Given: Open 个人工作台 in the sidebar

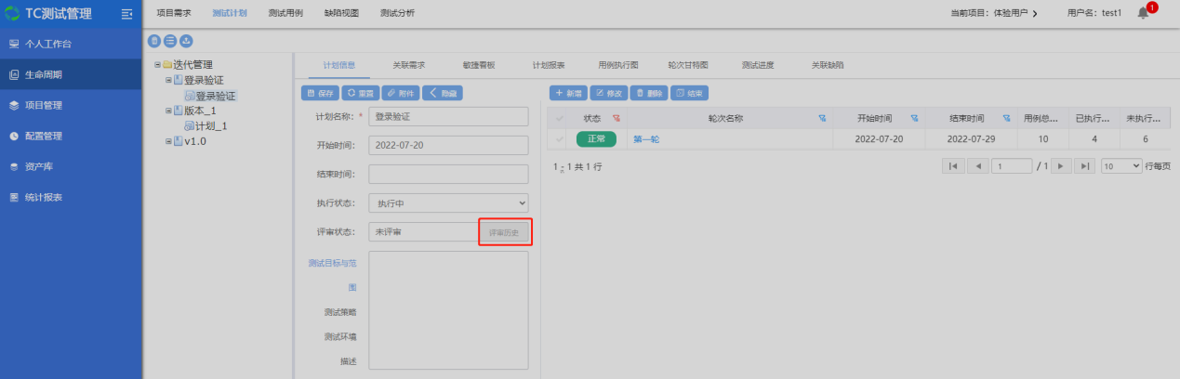Looking at the screenshot, I should point(71,44).
